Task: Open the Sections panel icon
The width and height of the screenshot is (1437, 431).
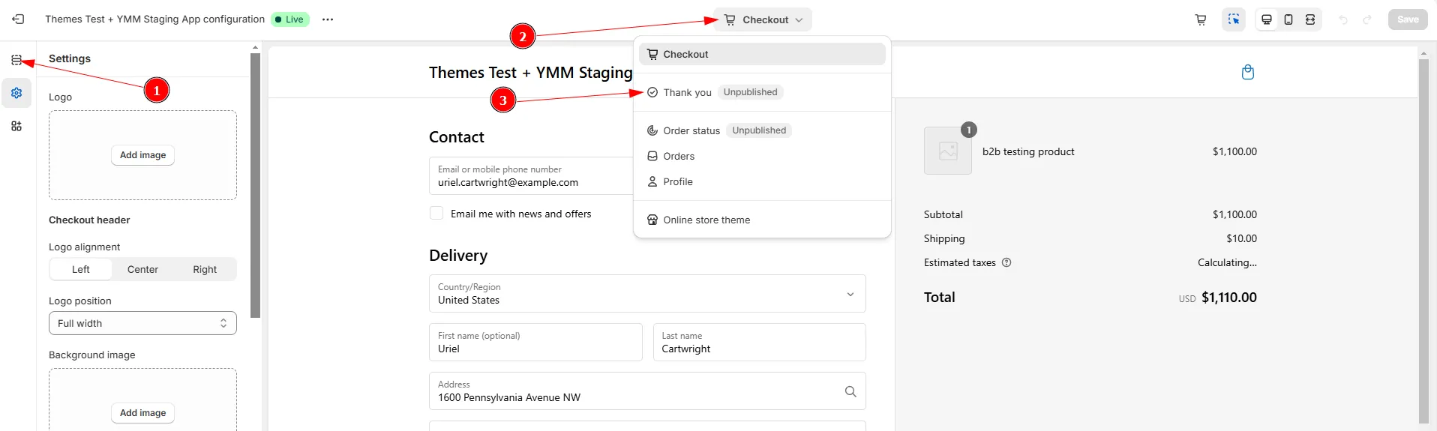Action: pos(16,60)
